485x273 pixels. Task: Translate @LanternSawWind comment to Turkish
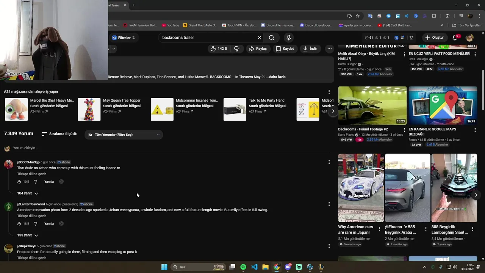(x=31, y=216)
